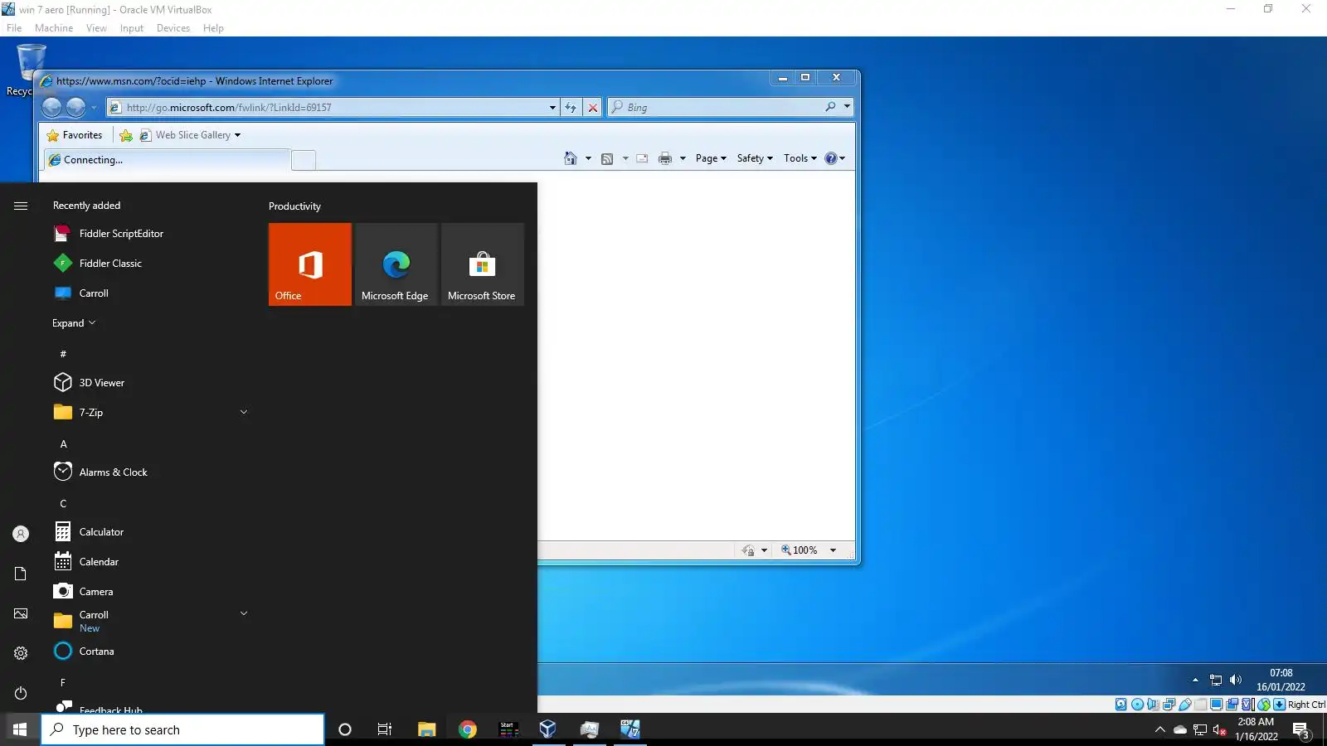Open the Page menu in IE
The width and height of the screenshot is (1327, 746).
[x=711, y=158]
